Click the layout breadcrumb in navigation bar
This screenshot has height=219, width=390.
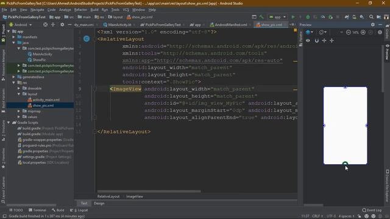116,17
